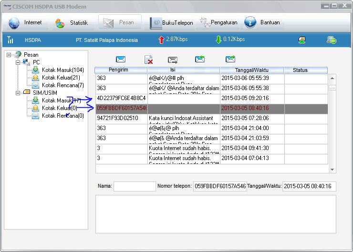The width and height of the screenshot is (353, 252).
Task: Select the PC tree label
Action: [36, 62]
